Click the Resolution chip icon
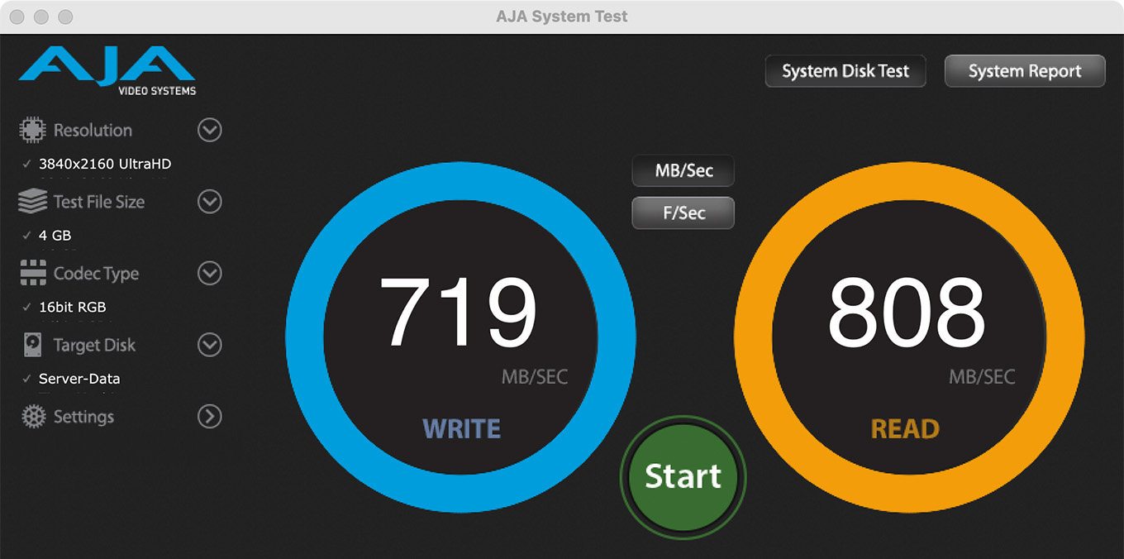1124x559 pixels. point(32,130)
